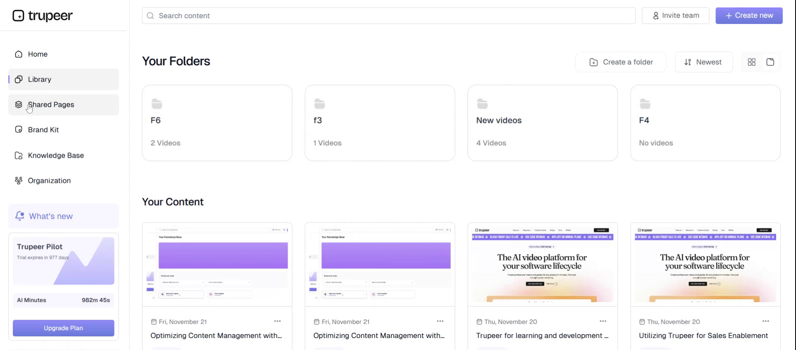This screenshot has height=350, width=796.
Task: Click the calendar icon on Sales Enablement card
Action: [x=642, y=322]
